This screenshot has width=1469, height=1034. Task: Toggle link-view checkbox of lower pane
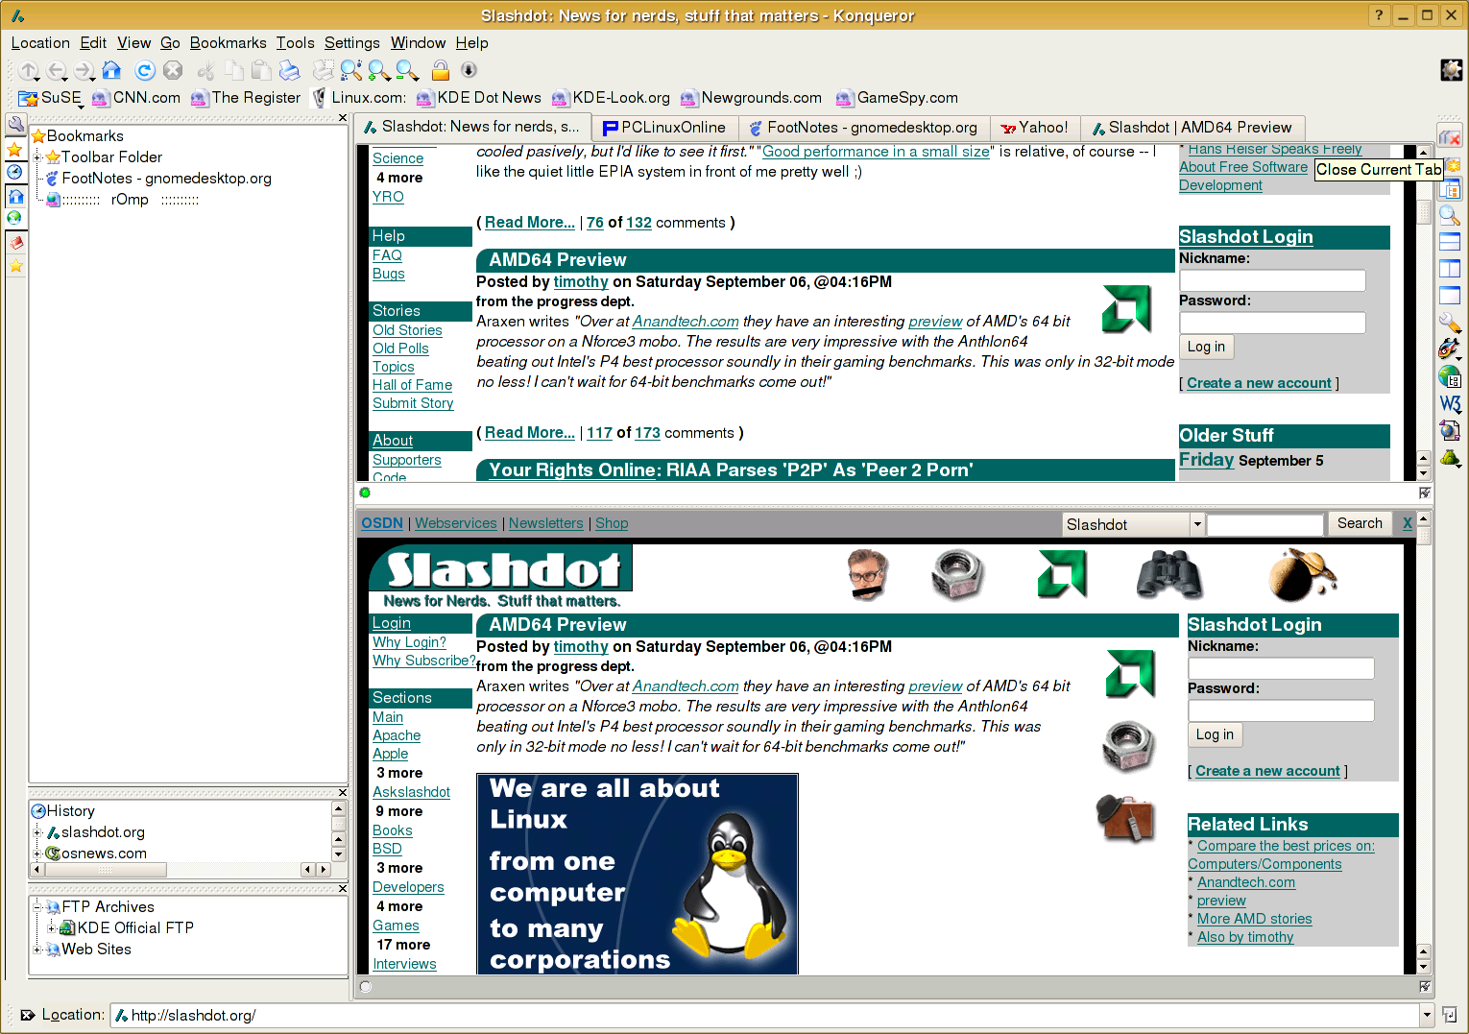(1425, 986)
